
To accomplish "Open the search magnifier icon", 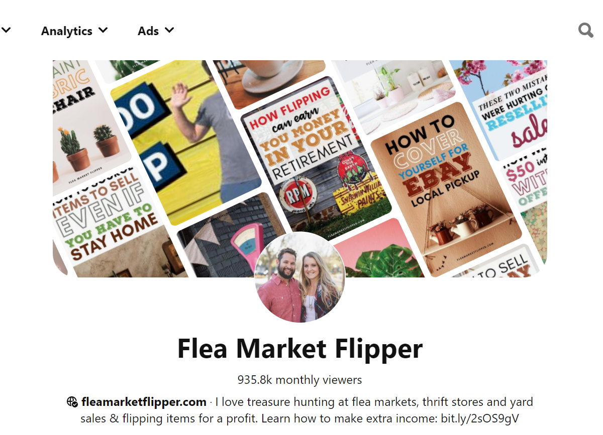I will pyautogui.click(x=585, y=31).
